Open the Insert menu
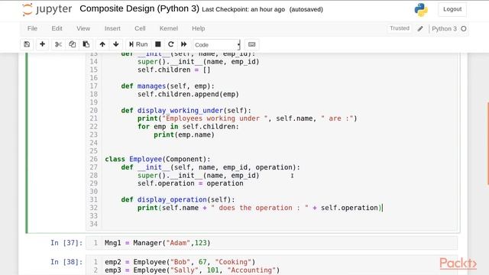This screenshot has width=489, height=275. coord(112,28)
